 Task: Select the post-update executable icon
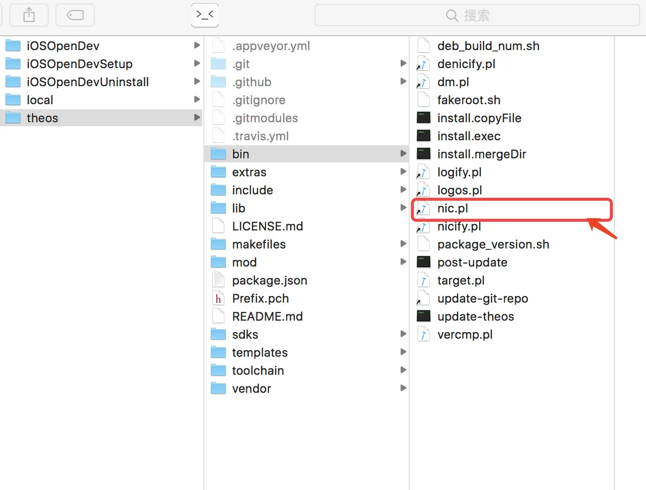pos(424,262)
